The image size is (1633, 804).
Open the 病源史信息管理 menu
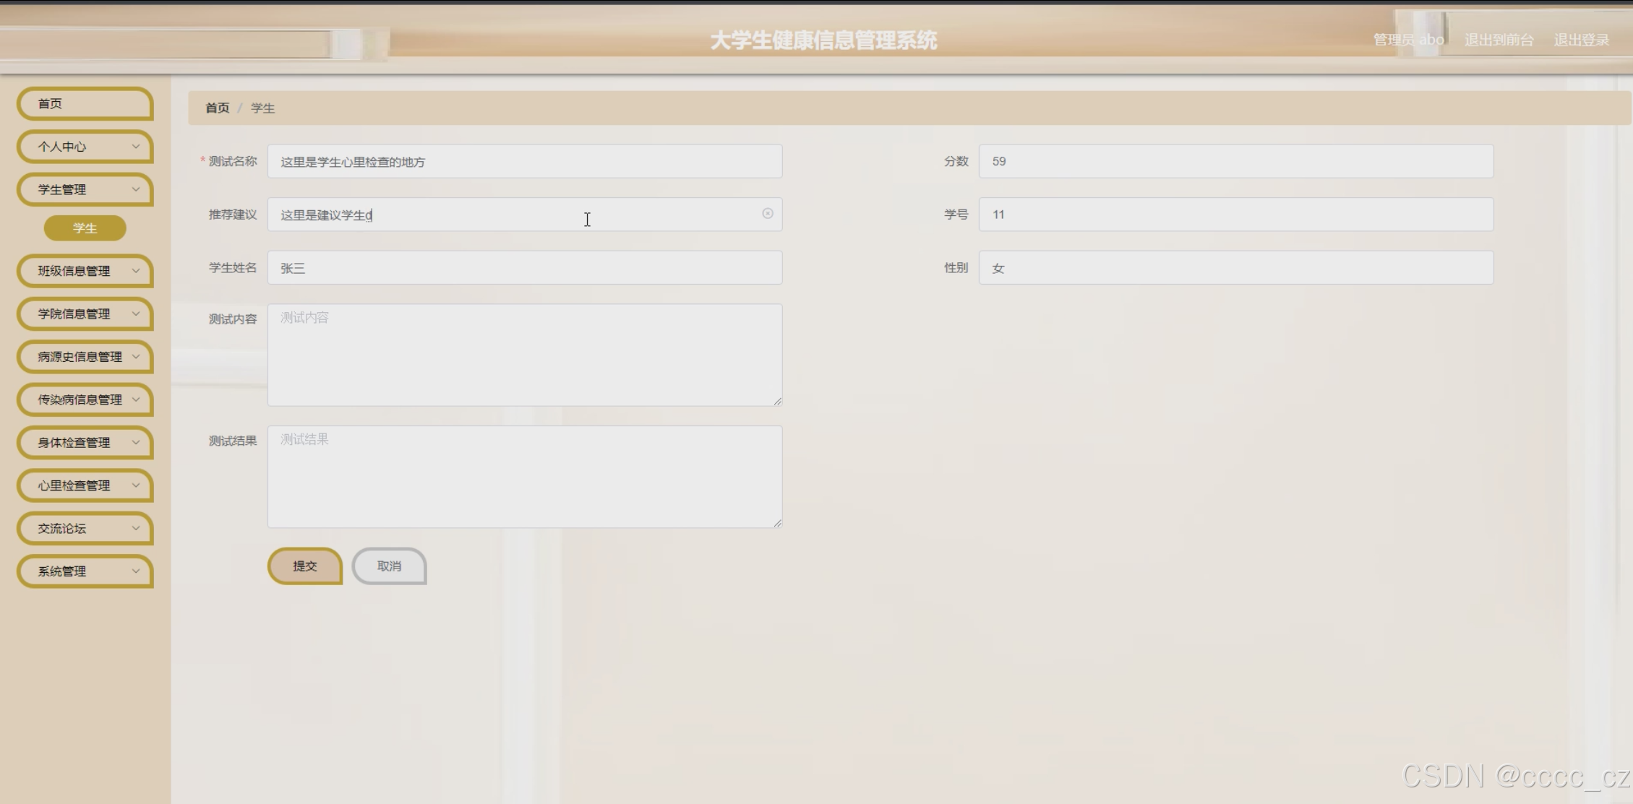(85, 357)
